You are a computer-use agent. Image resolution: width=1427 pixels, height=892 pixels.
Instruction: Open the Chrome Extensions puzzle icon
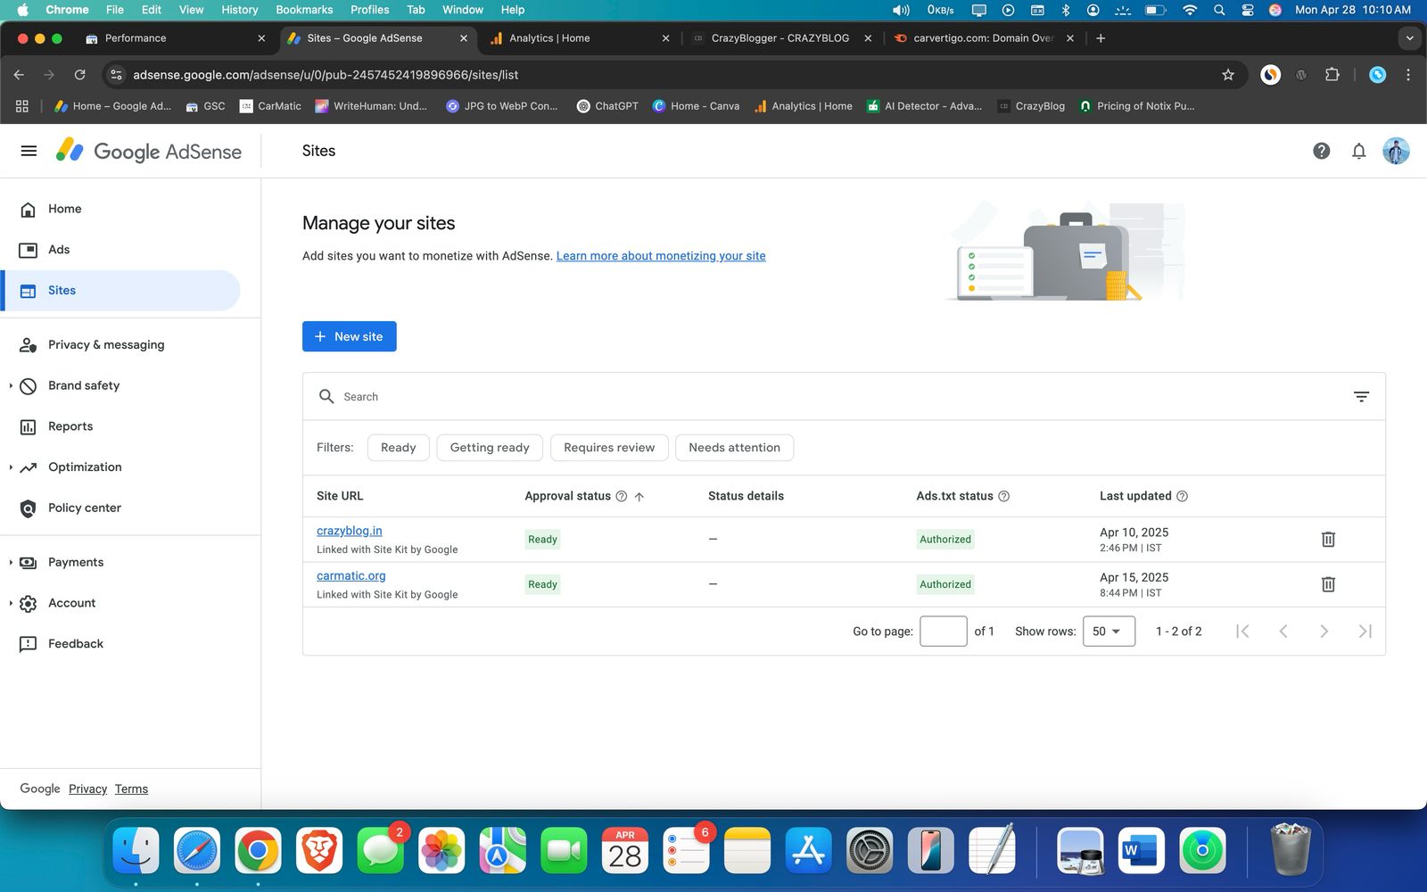pos(1332,75)
